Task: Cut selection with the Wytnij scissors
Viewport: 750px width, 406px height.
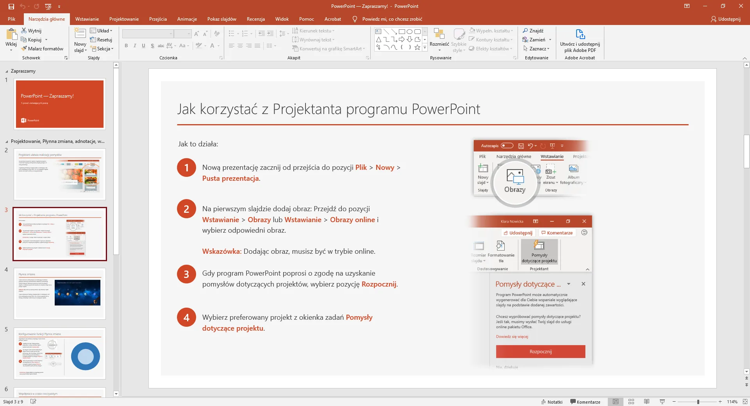Action: pyautogui.click(x=31, y=30)
